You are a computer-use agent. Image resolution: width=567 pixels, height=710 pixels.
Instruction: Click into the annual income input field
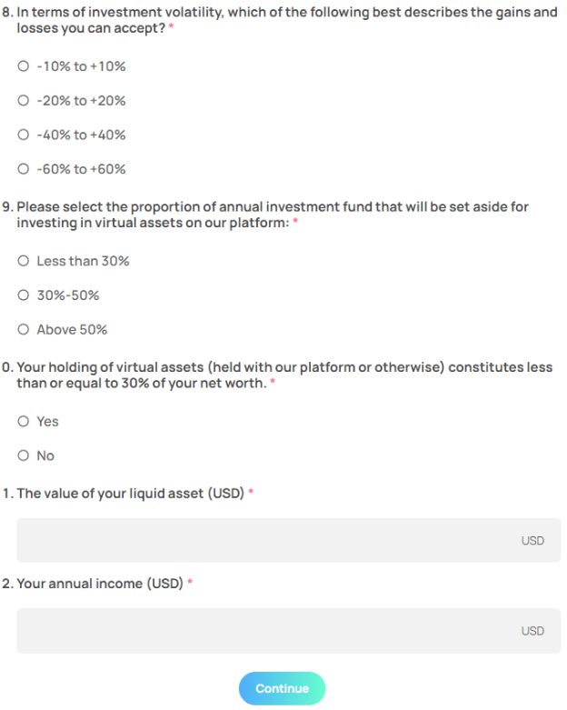pos(264,630)
